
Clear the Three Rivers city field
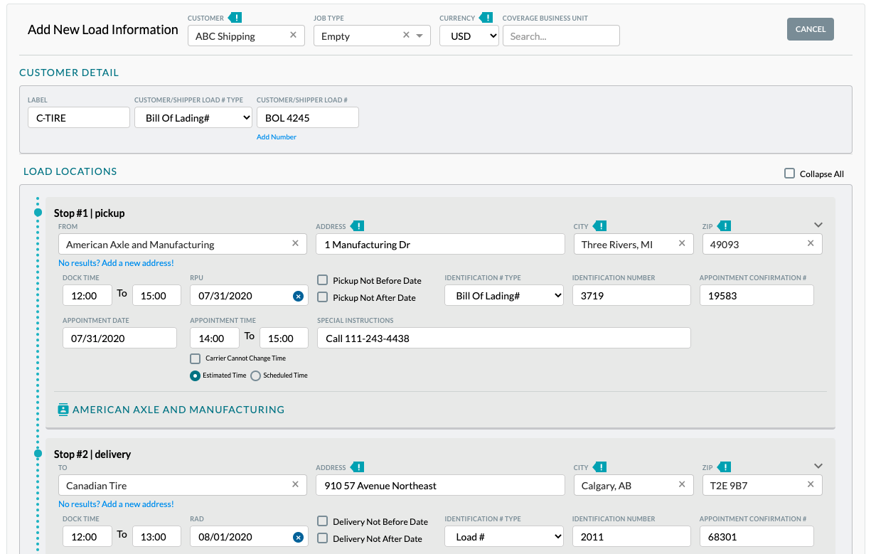(x=683, y=243)
